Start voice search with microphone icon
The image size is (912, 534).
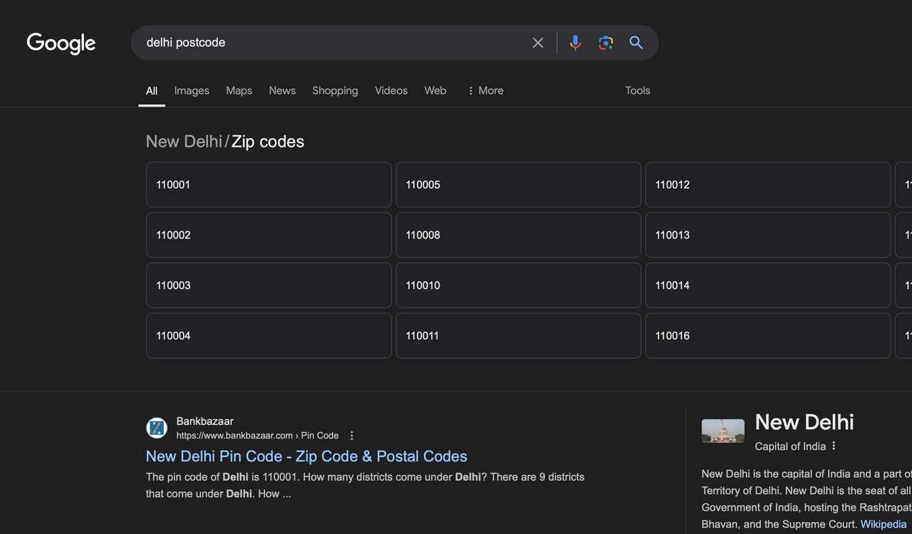click(575, 43)
